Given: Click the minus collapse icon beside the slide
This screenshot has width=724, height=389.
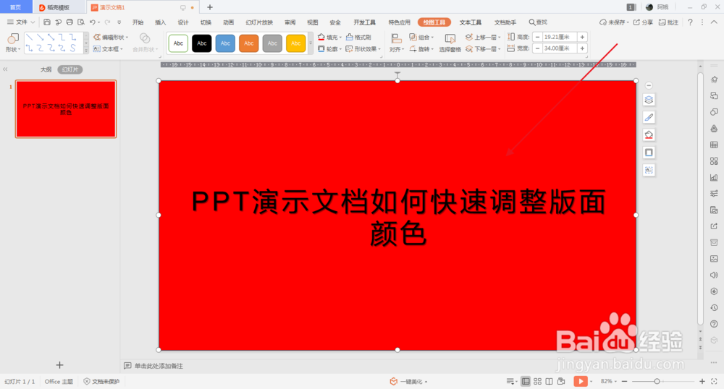Looking at the screenshot, I should point(649,85).
